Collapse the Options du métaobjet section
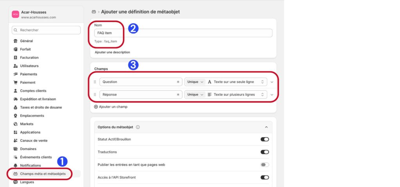The image size is (400, 187). (266, 127)
